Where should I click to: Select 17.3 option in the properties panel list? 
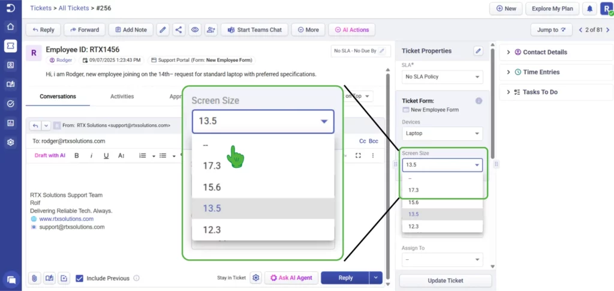click(x=442, y=190)
